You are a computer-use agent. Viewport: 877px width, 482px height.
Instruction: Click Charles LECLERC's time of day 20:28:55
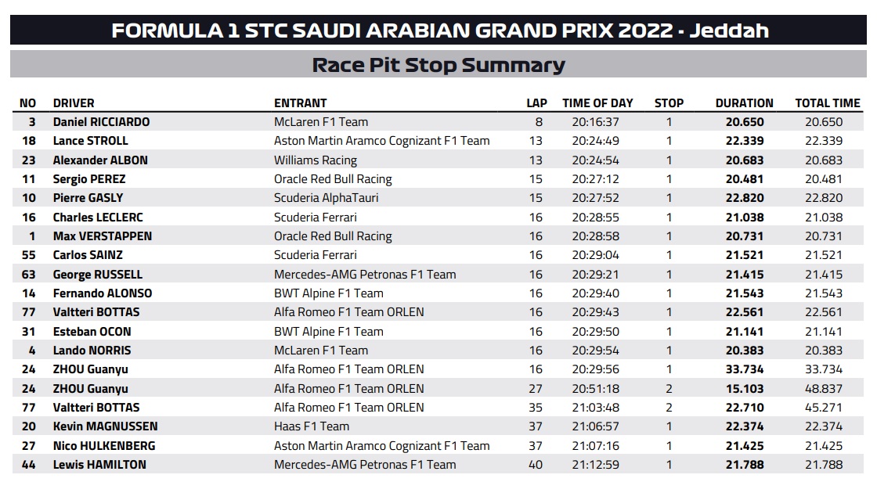click(595, 218)
